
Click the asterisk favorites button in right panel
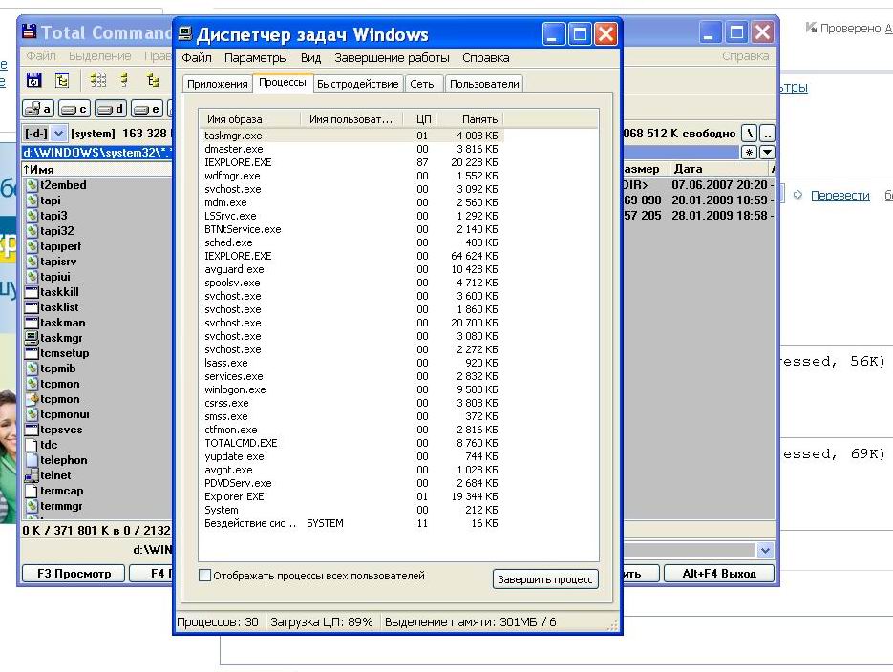coord(749,152)
